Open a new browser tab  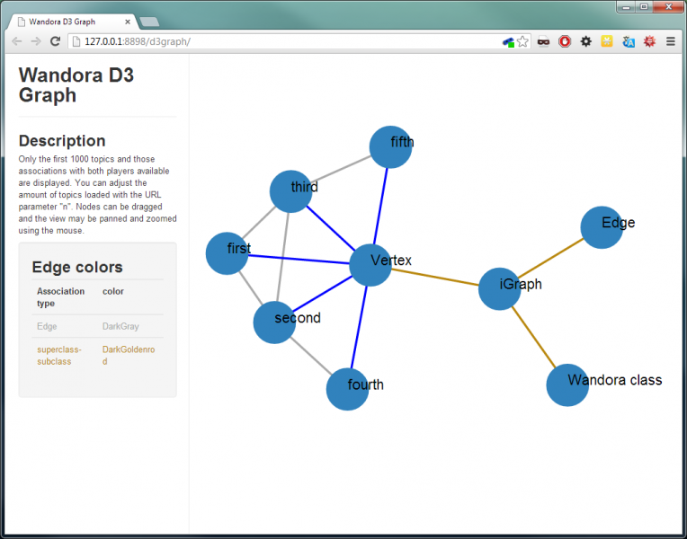[149, 21]
